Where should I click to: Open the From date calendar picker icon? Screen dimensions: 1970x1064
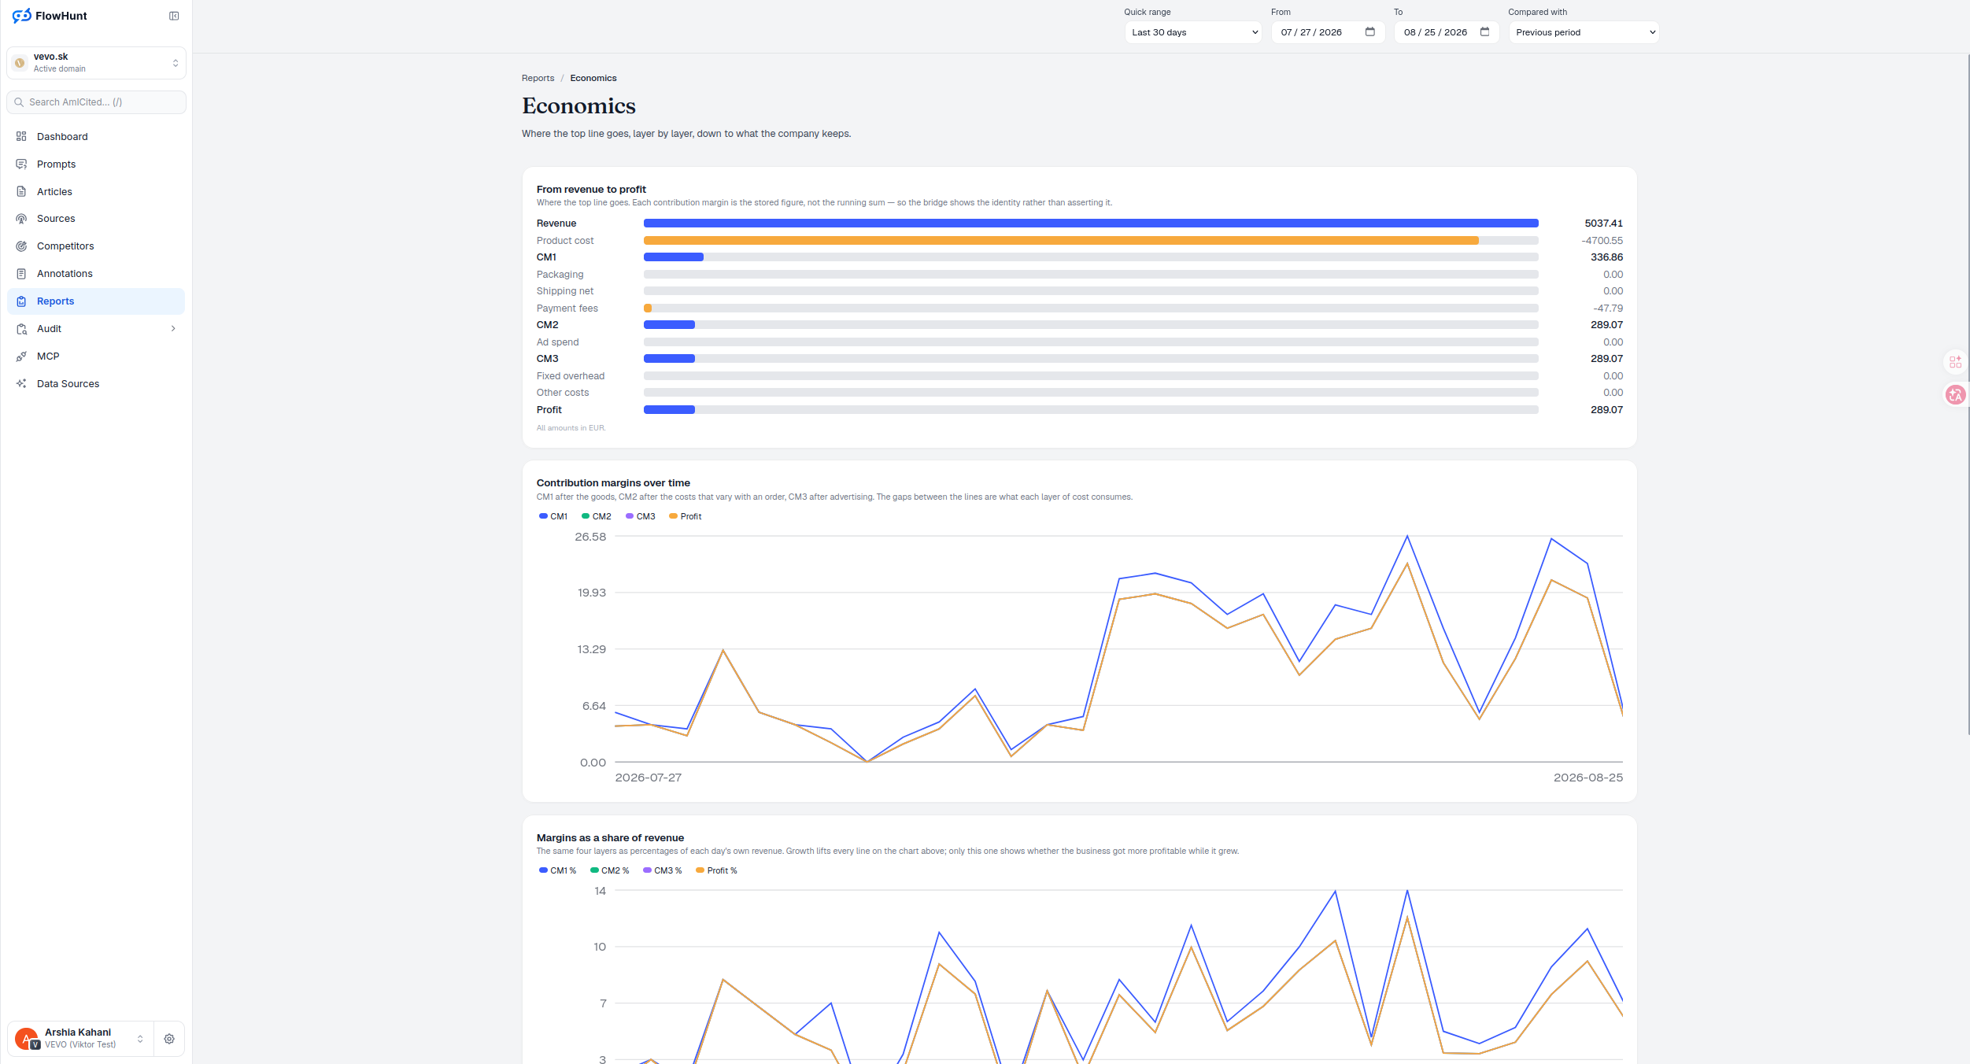point(1370,32)
